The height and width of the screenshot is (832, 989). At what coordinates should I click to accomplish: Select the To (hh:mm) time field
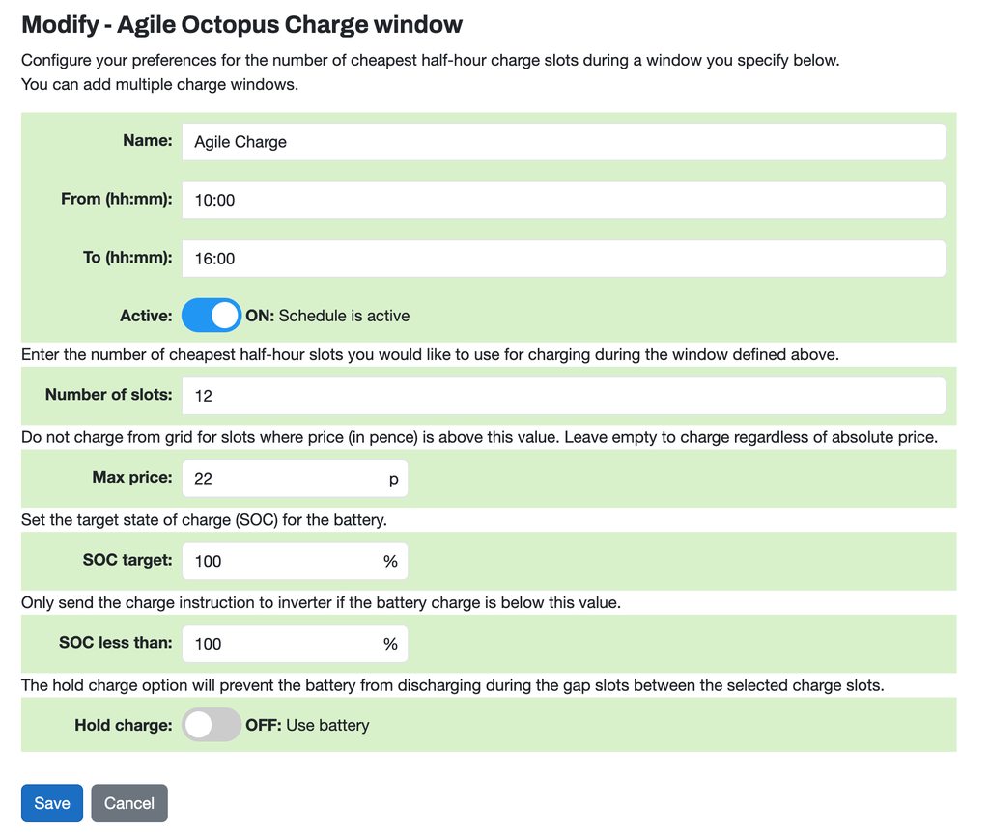tap(563, 259)
